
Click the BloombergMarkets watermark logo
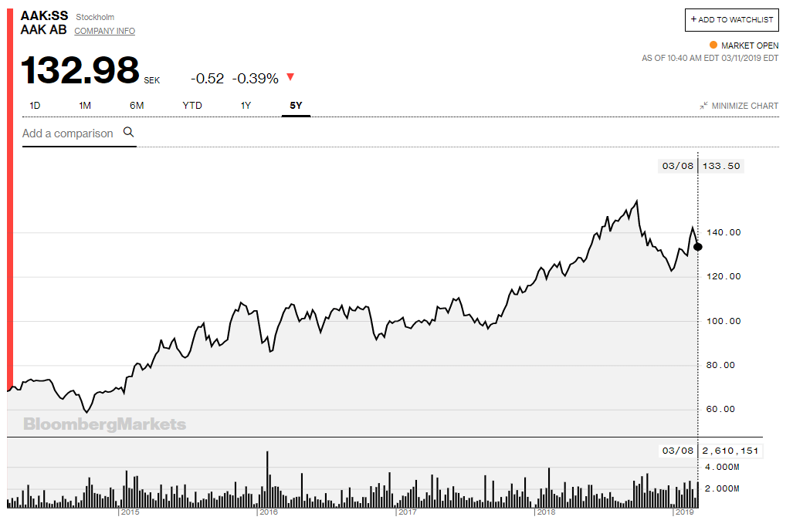[x=104, y=424]
